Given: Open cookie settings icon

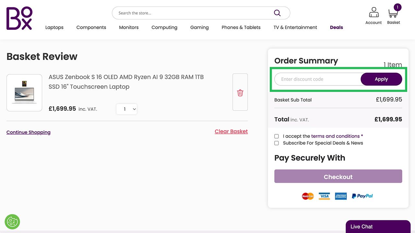Looking at the screenshot, I should [12, 222].
